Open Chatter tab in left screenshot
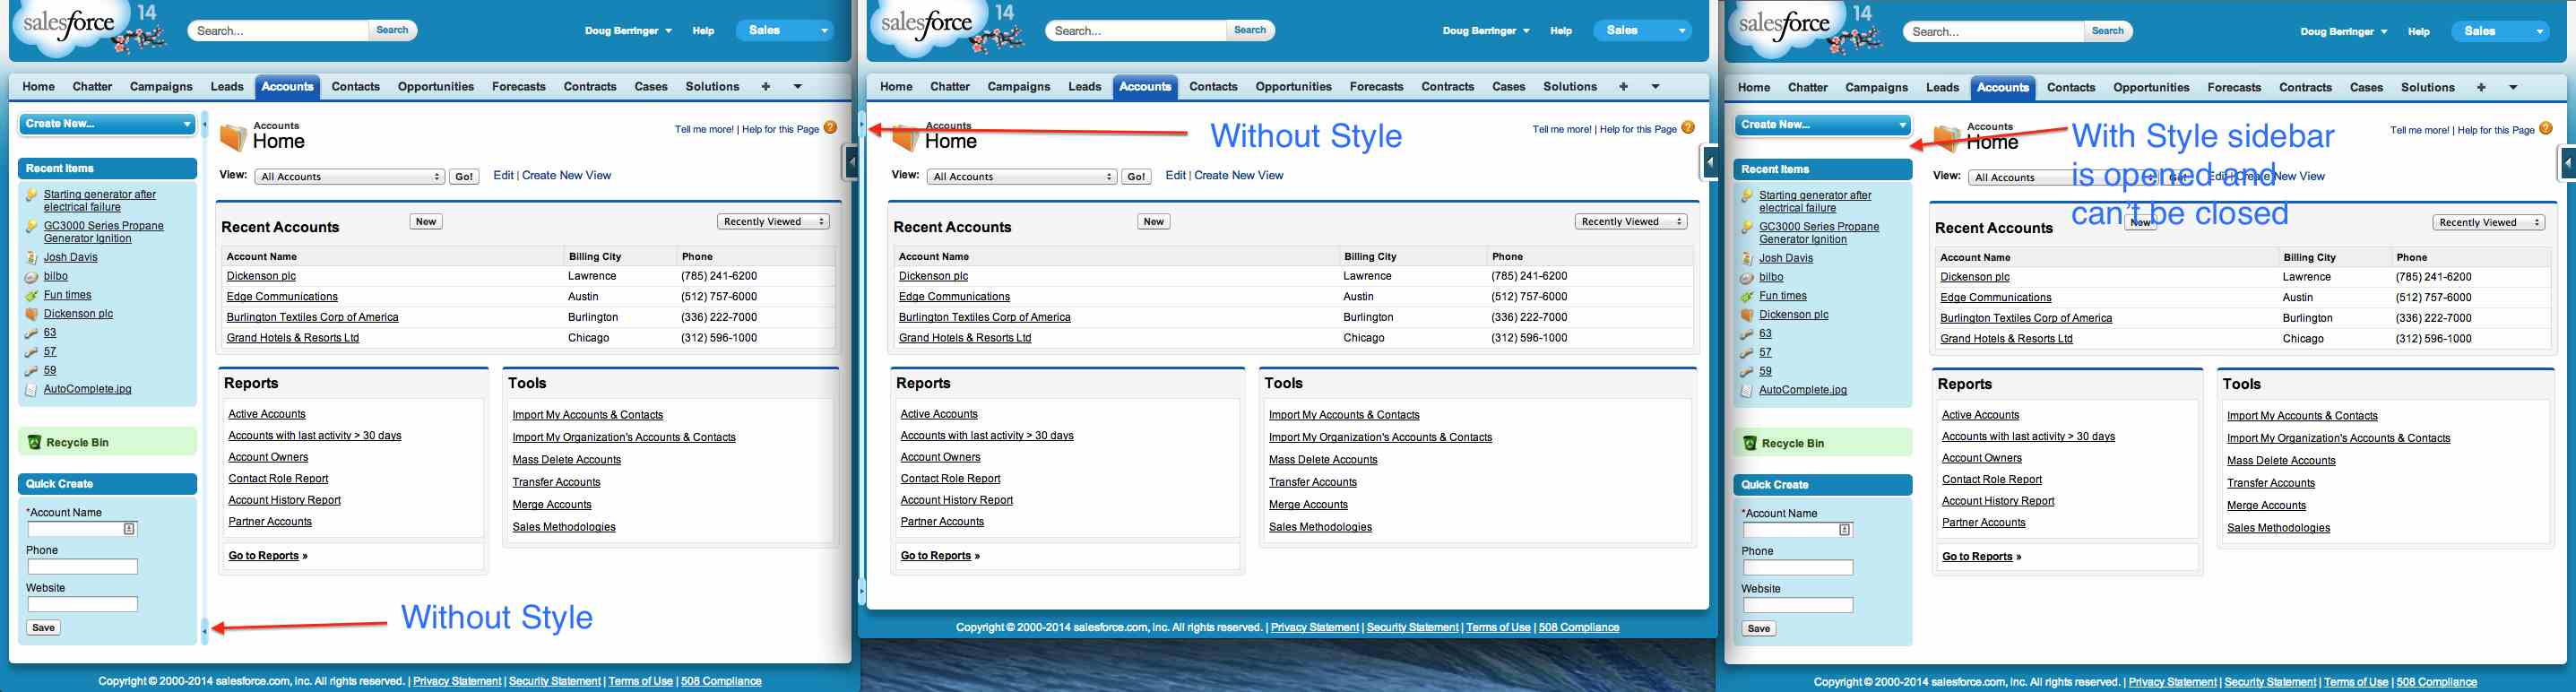 click(92, 87)
